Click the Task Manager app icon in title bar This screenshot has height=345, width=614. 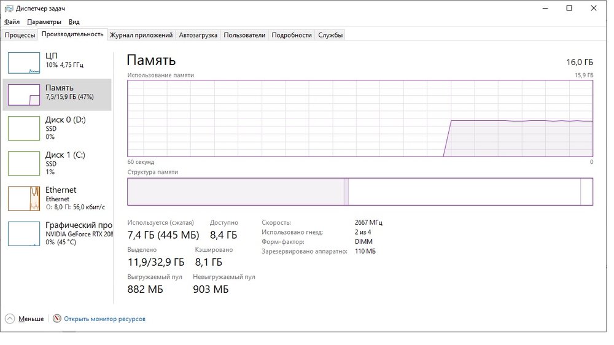point(7,8)
